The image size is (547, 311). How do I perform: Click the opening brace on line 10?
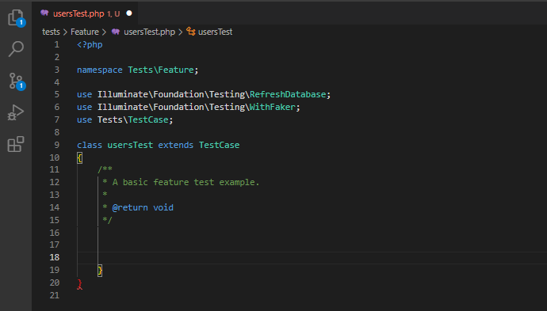(79, 158)
